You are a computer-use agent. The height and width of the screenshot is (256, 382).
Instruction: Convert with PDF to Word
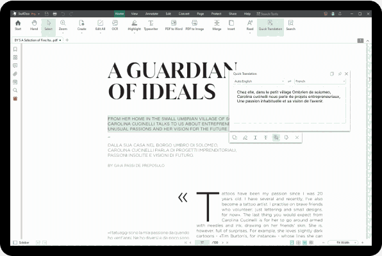pyautogui.click(x=174, y=25)
